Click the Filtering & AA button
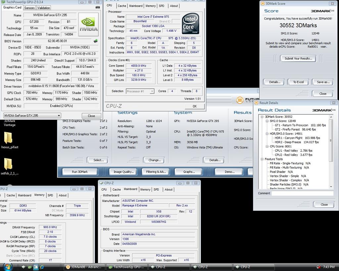339x271 pixels. coord(156,172)
